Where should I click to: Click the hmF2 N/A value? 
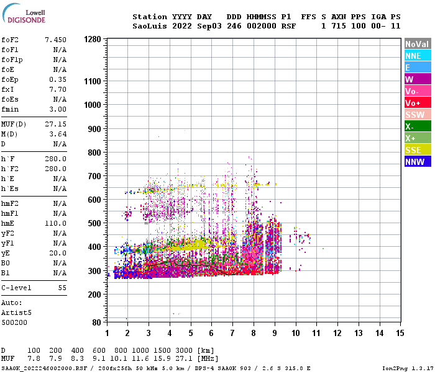pos(60,204)
